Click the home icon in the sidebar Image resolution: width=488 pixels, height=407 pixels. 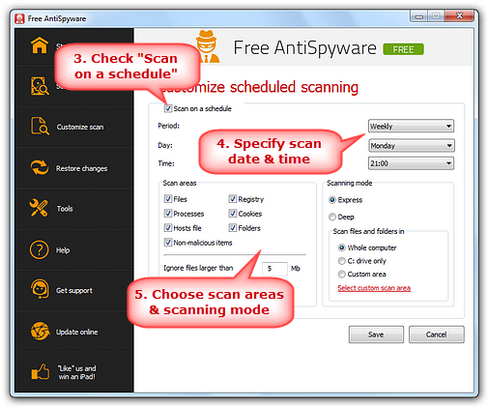(40, 45)
